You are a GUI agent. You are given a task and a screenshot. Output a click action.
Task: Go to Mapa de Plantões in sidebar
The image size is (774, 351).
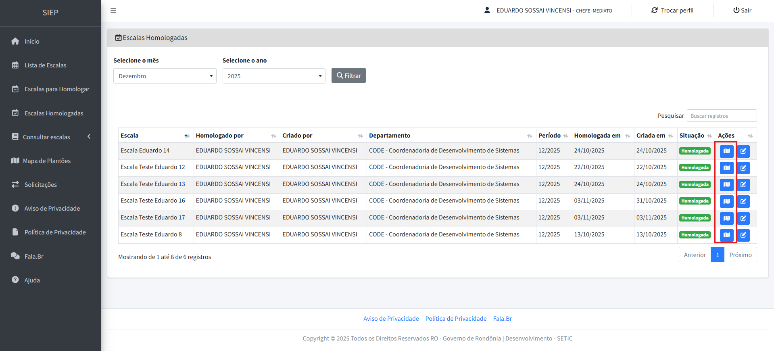[46, 161]
